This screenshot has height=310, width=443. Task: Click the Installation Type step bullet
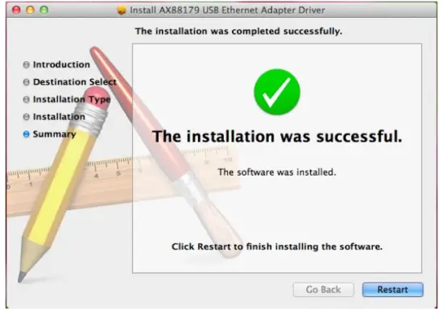tap(26, 99)
